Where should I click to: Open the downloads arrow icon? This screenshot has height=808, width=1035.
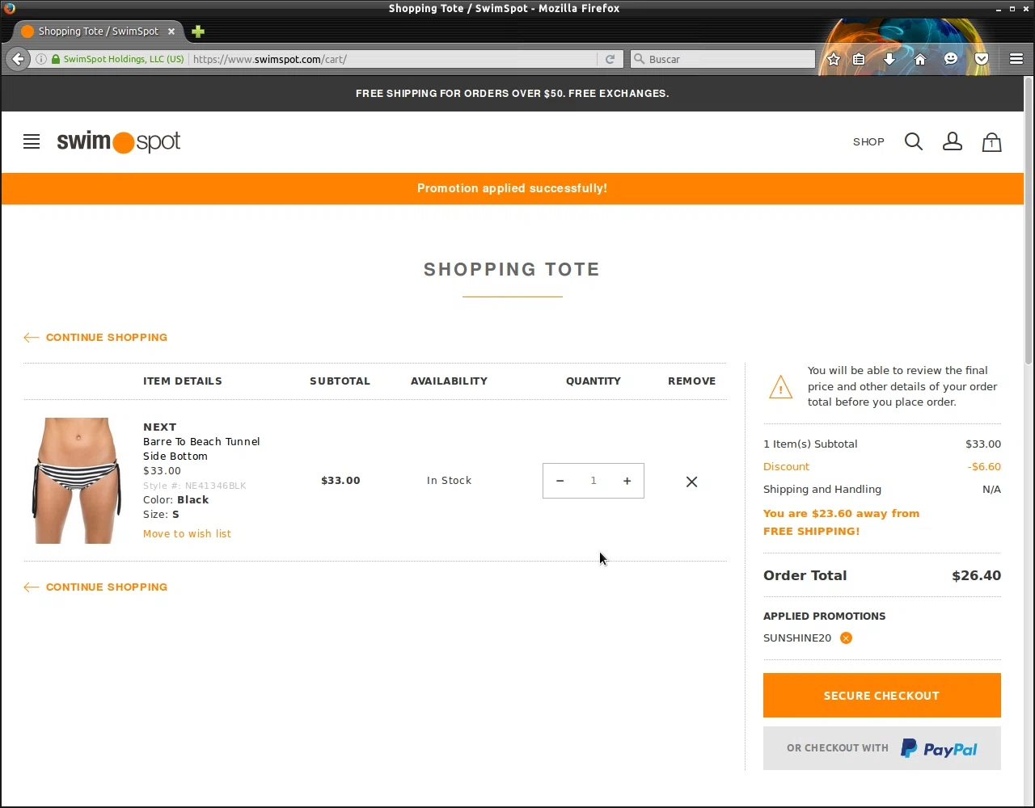pos(889,59)
